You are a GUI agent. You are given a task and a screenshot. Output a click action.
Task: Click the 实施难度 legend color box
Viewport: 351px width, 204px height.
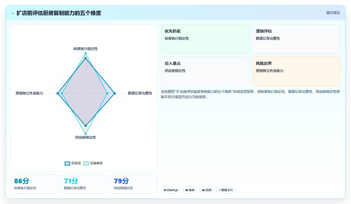tap(86, 163)
